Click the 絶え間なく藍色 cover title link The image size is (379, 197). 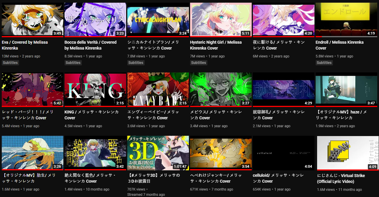90,178
